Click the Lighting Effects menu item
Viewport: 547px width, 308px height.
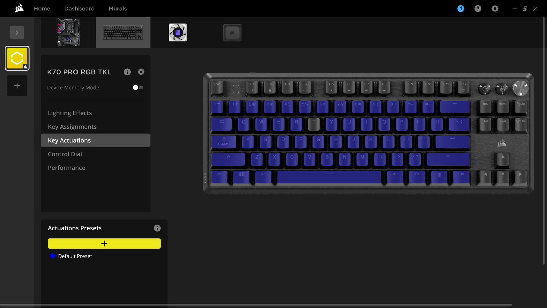pyautogui.click(x=70, y=113)
